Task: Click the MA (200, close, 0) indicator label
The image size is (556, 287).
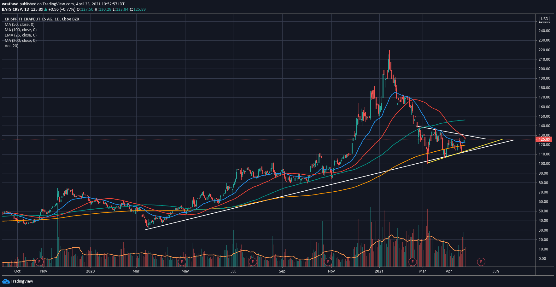Action: pos(20,41)
